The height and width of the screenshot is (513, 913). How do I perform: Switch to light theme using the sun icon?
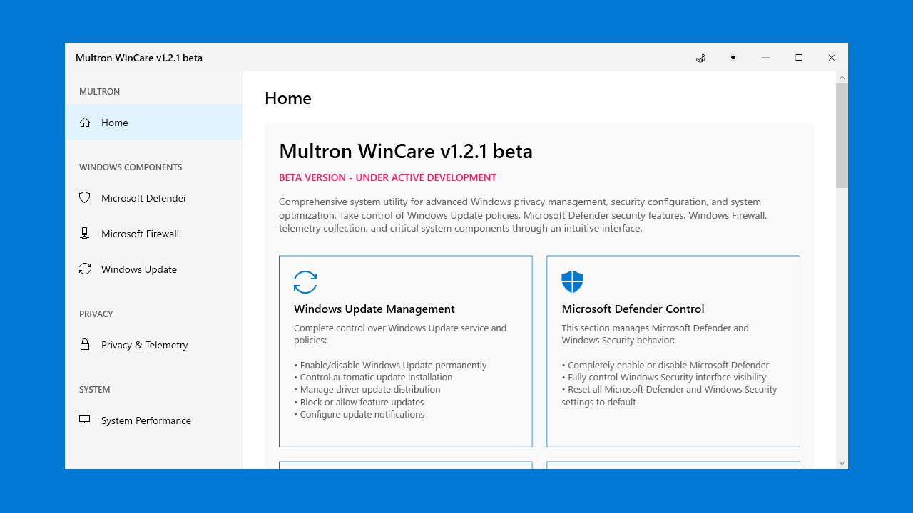tap(733, 58)
